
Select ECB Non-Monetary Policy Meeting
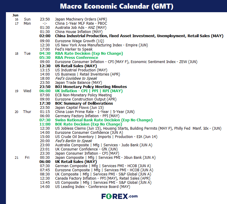[x=83, y=95]
